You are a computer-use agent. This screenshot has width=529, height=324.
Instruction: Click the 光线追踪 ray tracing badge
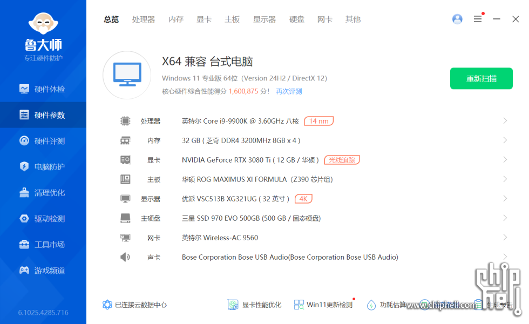(x=342, y=160)
